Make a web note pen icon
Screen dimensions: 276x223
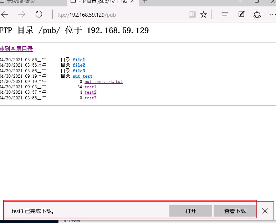coord(241,14)
